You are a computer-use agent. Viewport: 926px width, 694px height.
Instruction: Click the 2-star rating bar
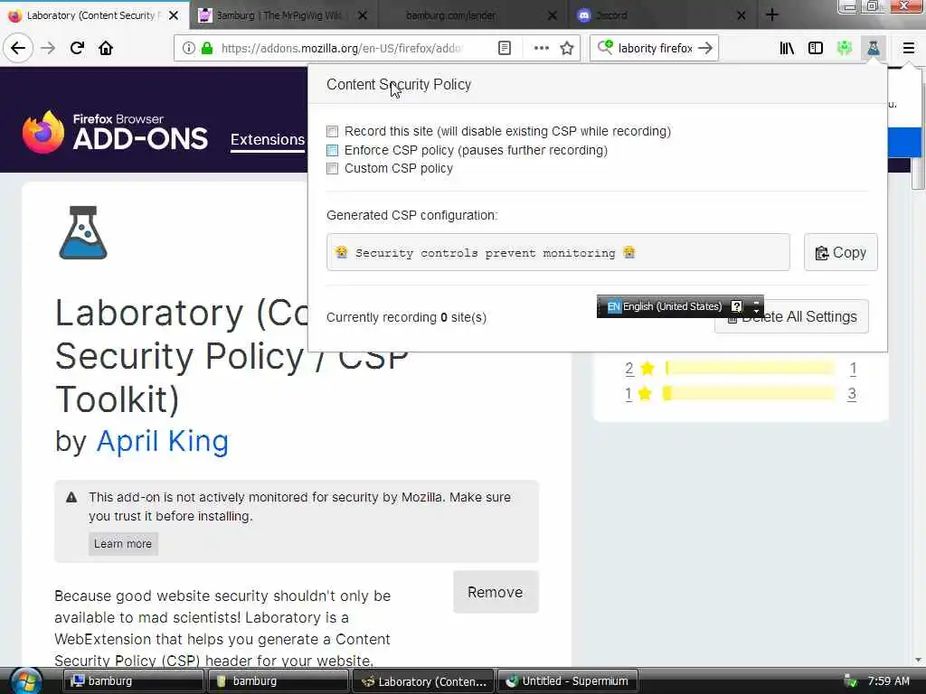tap(750, 369)
